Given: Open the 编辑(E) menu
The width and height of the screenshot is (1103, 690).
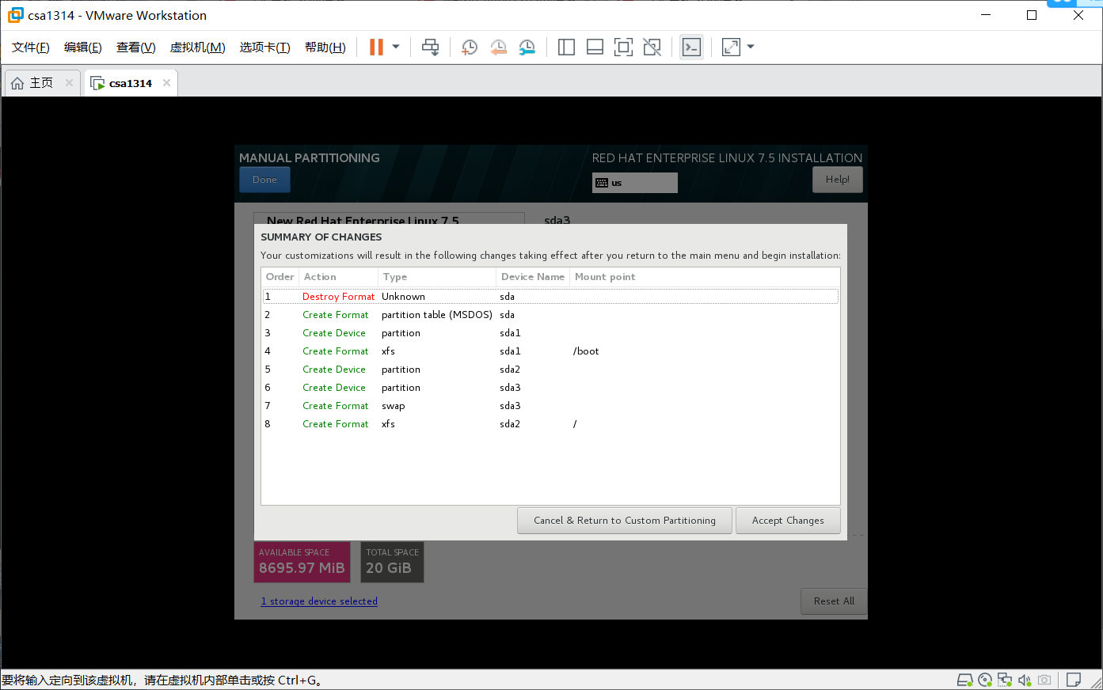Looking at the screenshot, I should (x=83, y=47).
